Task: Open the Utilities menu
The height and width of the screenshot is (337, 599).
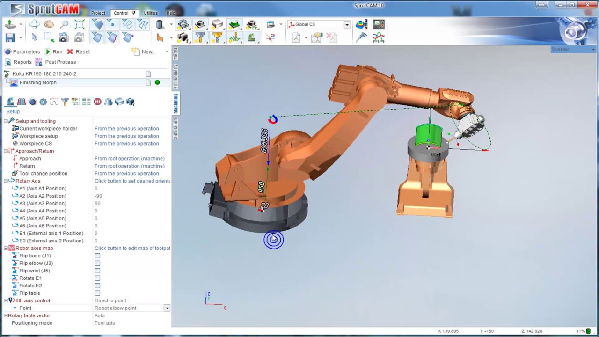Action: point(151,13)
